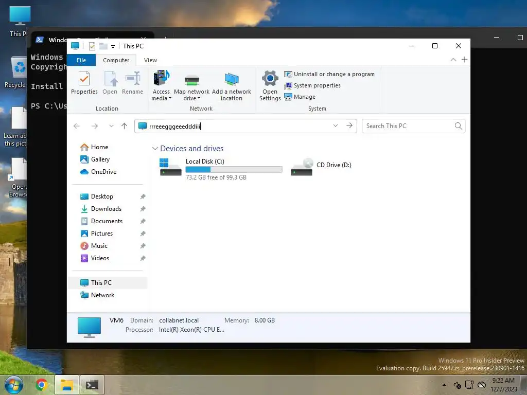Go to the typed address arrow
This screenshot has width=527, height=395.
pyautogui.click(x=349, y=125)
